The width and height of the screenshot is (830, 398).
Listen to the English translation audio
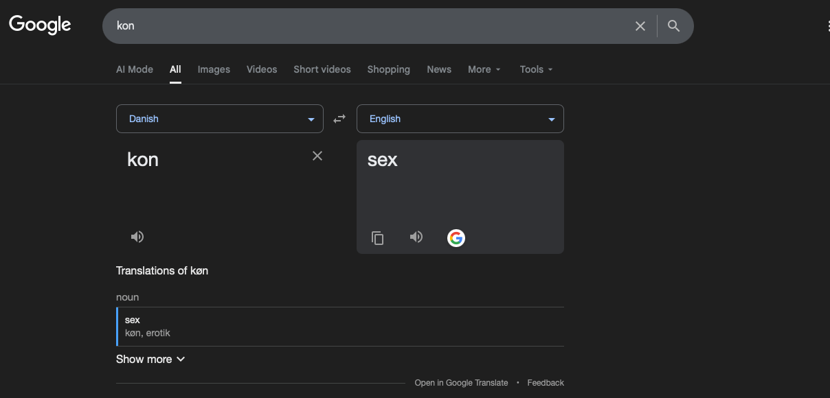coord(416,237)
